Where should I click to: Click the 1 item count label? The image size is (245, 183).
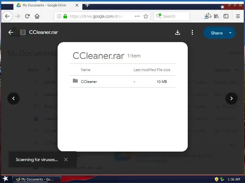click(x=134, y=56)
